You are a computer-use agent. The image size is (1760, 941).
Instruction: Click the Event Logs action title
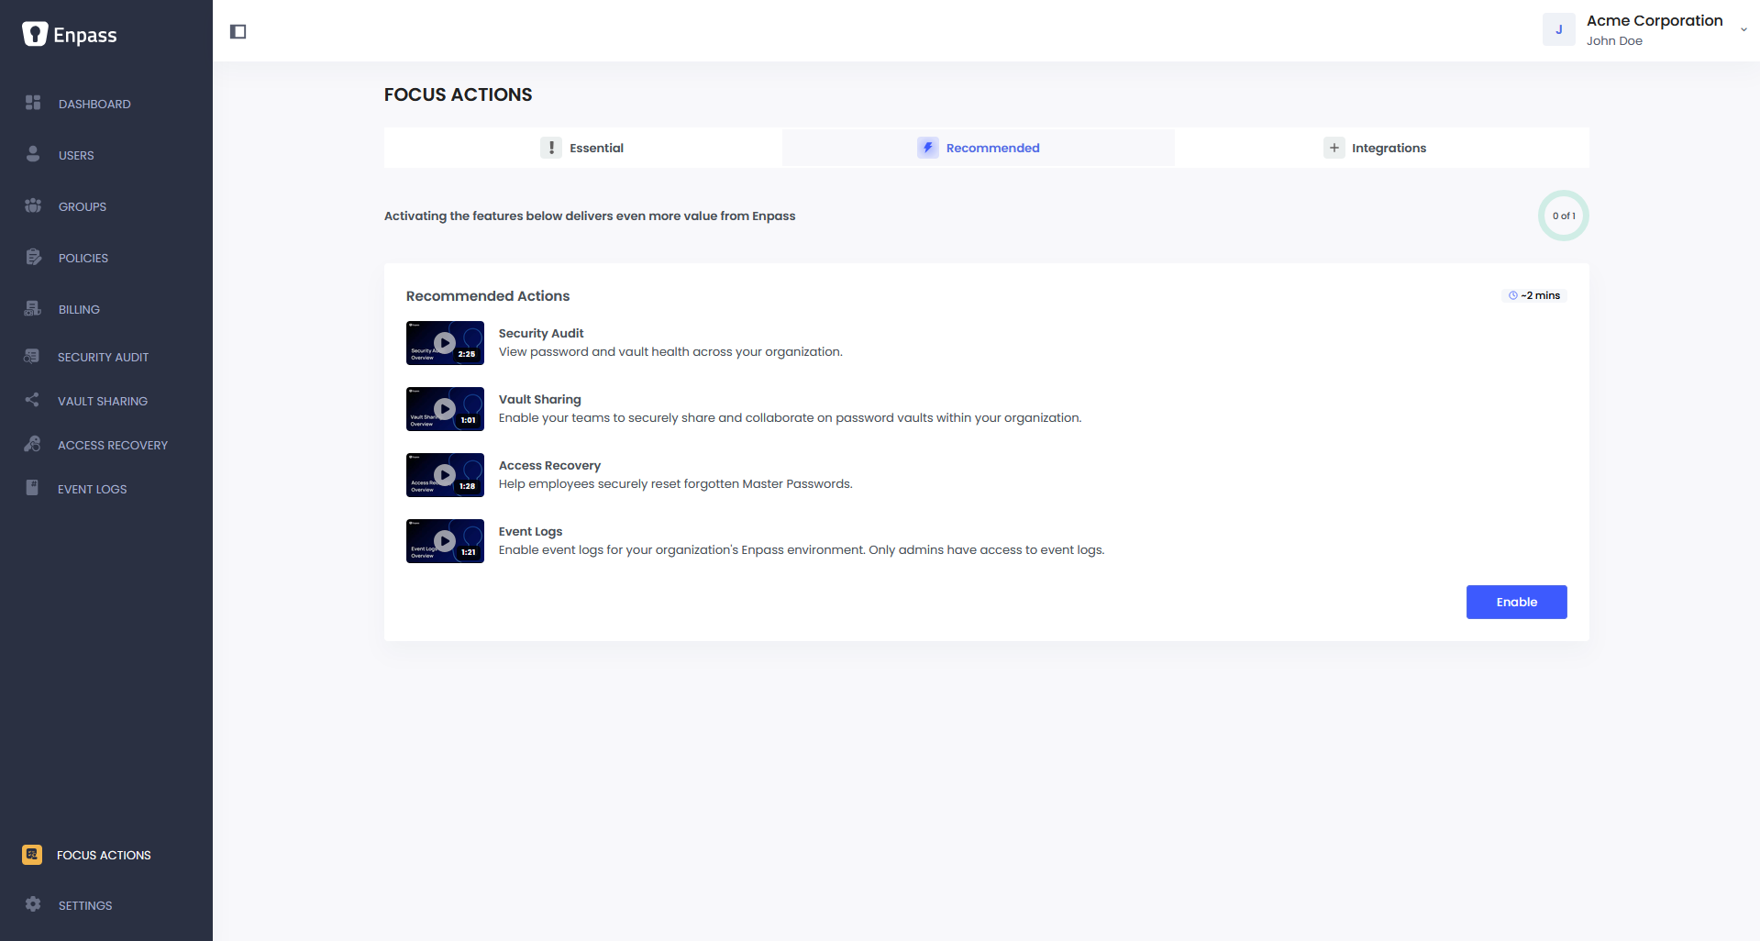coord(530,531)
